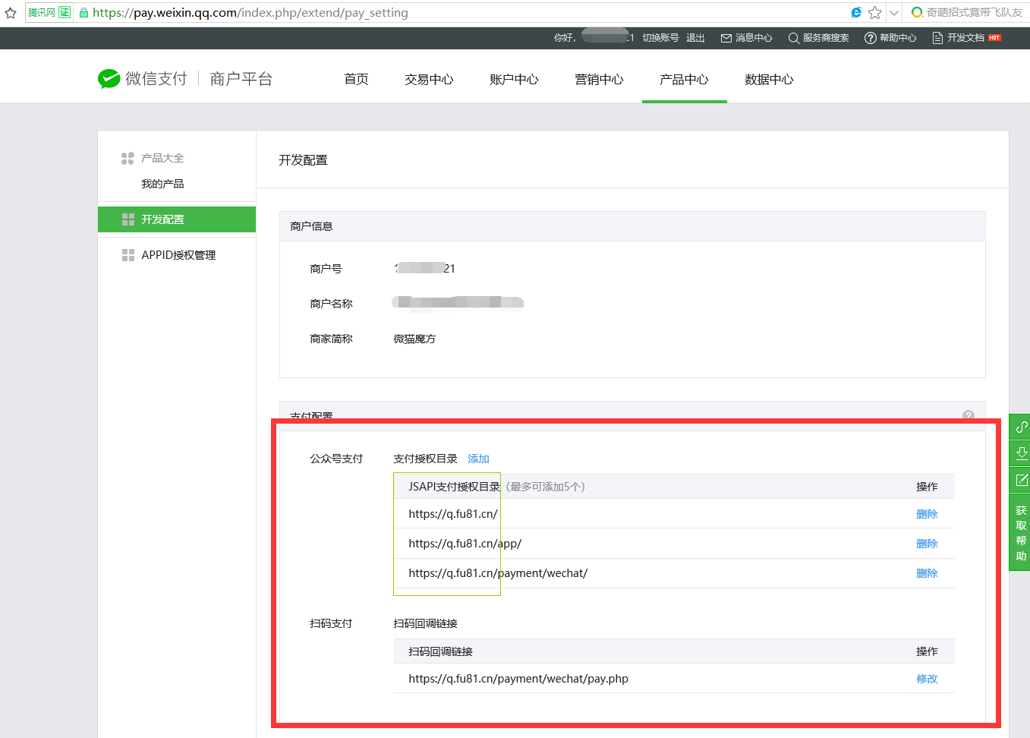Click the 腾讯网 certificate badge
This screenshot has width=1030, height=738.
pyautogui.click(x=49, y=12)
